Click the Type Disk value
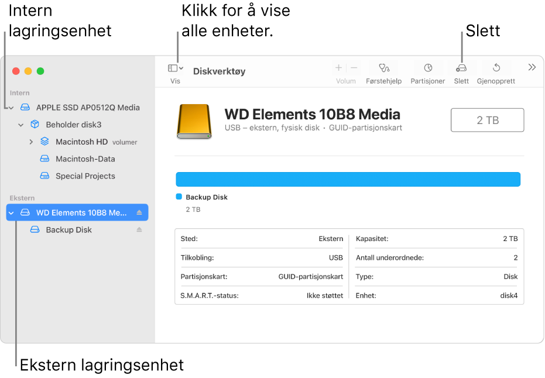This screenshot has height=378, width=545. pos(510,277)
